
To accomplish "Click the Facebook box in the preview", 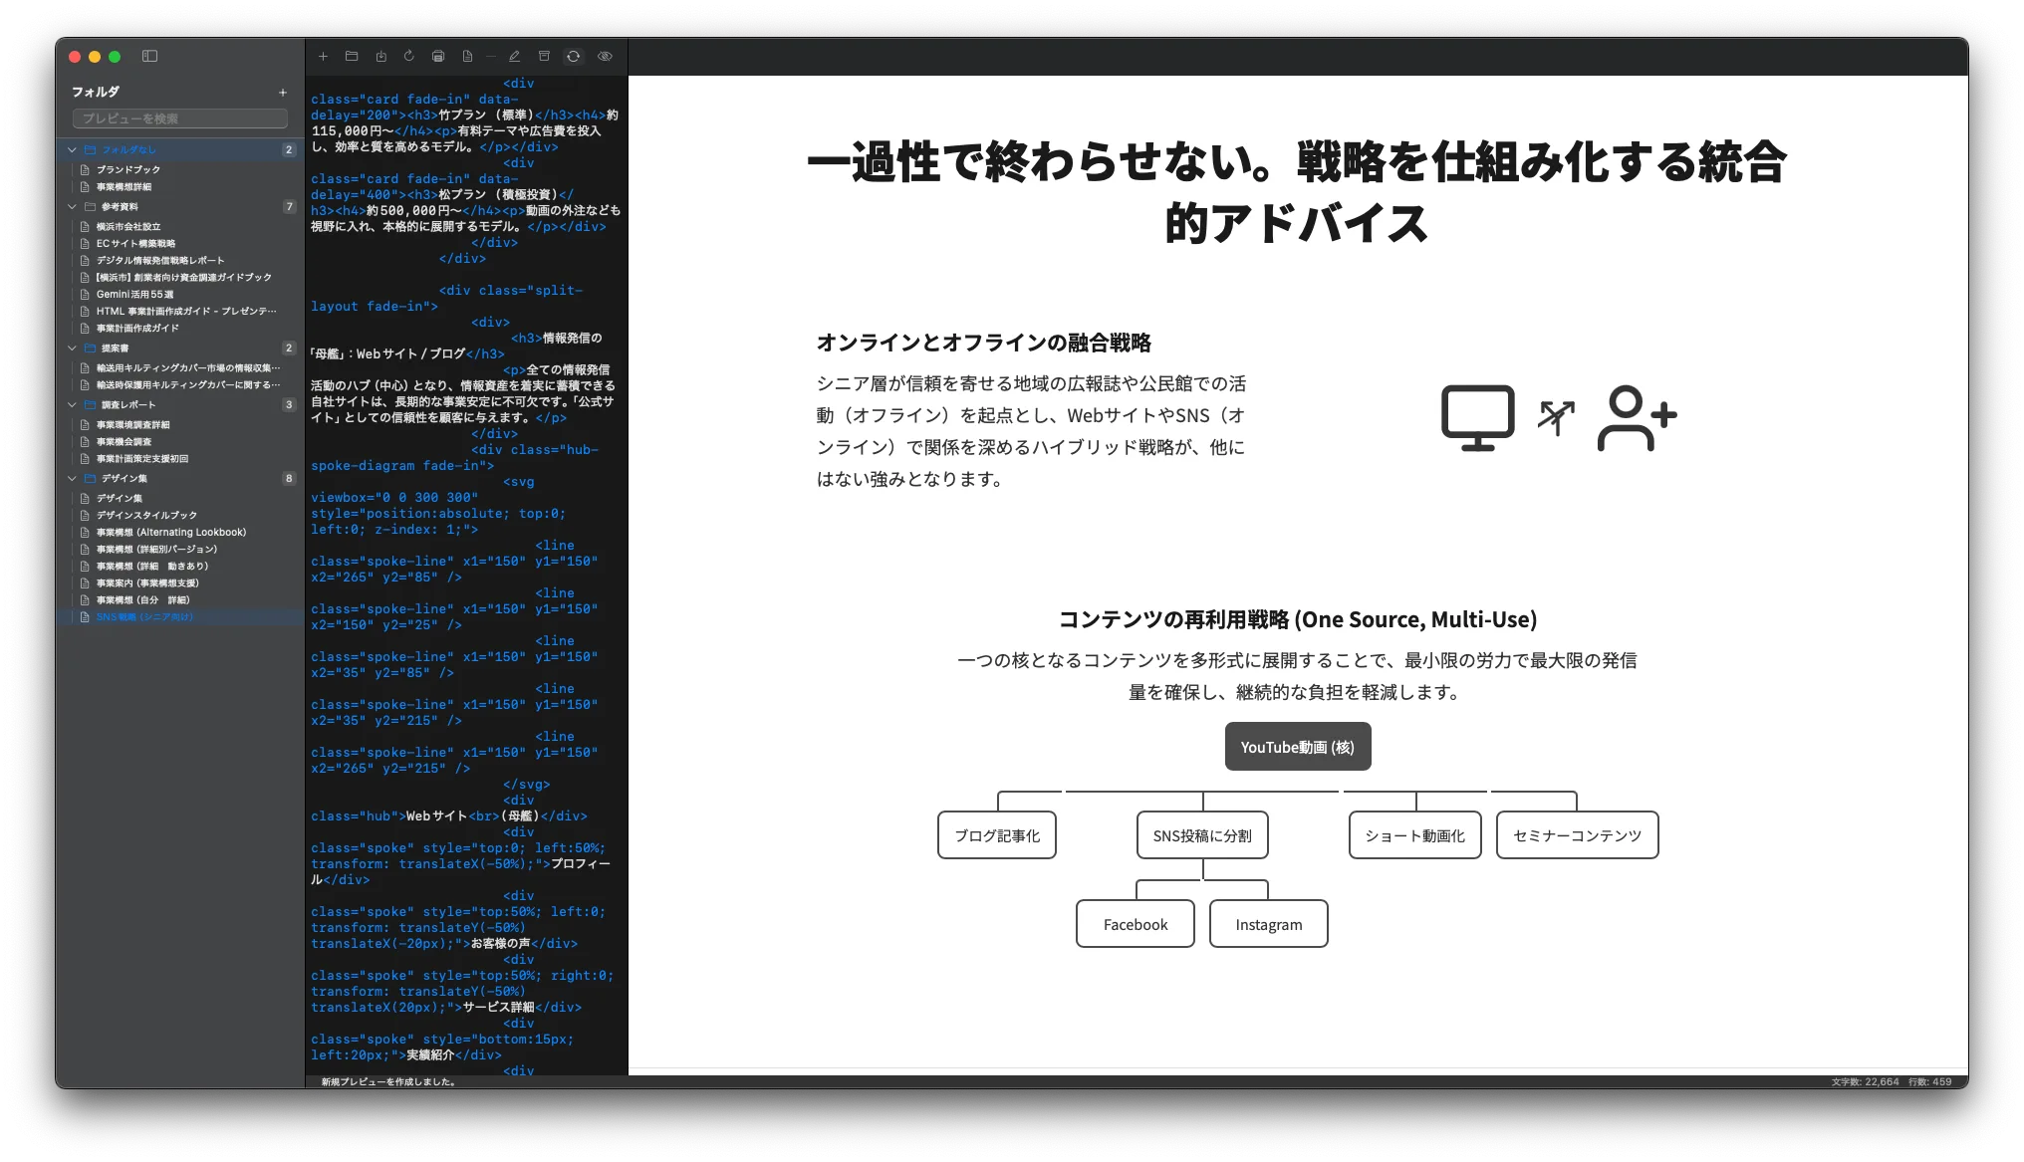I will pyautogui.click(x=1136, y=924).
